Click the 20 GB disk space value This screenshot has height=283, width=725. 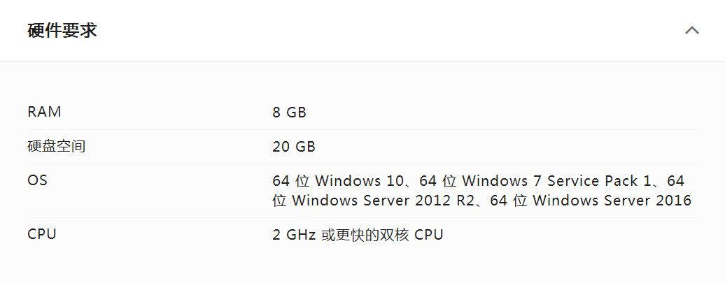(294, 147)
